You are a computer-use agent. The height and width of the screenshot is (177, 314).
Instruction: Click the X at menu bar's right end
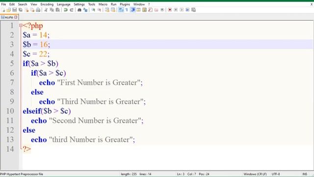(312, 4)
